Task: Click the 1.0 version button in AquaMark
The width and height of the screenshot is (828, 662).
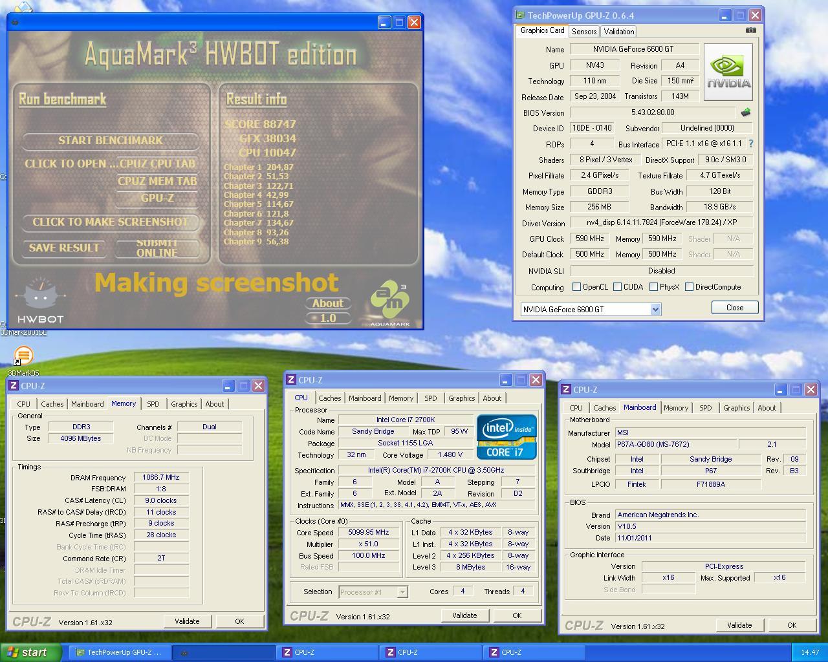Action: tap(328, 318)
